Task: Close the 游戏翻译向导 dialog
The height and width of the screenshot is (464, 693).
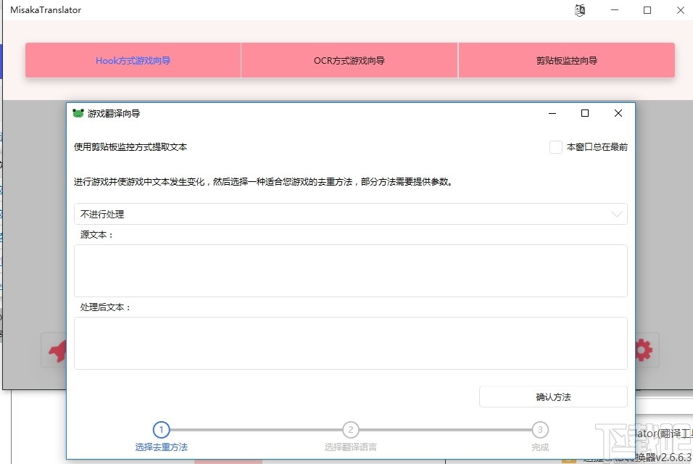Action: (x=618, y=113)
